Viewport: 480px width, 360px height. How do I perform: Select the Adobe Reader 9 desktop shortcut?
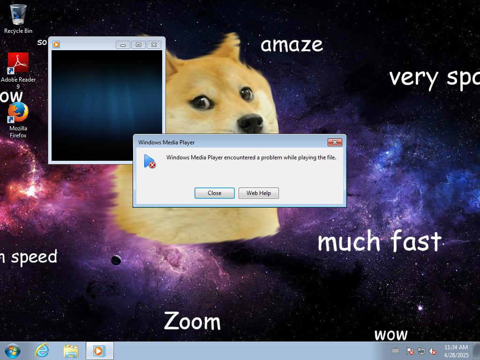point(18,71)
